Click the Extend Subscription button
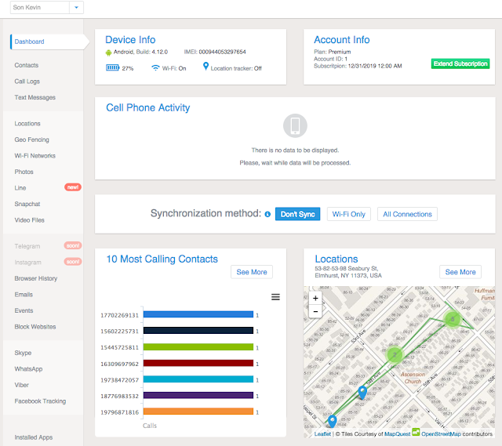 click(x=460, y=63)
